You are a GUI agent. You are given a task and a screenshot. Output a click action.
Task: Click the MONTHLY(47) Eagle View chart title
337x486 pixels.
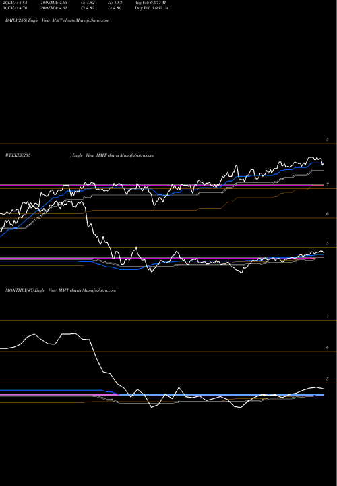point(61,290)
